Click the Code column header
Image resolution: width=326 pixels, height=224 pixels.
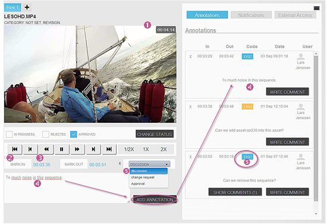(x=252, y=46)
